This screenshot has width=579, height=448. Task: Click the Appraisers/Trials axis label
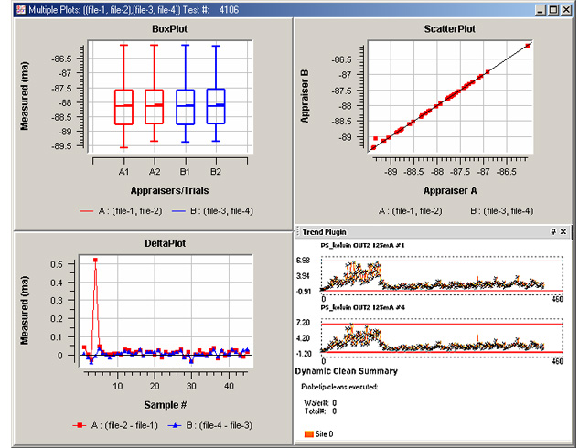(x=169, y=191)
